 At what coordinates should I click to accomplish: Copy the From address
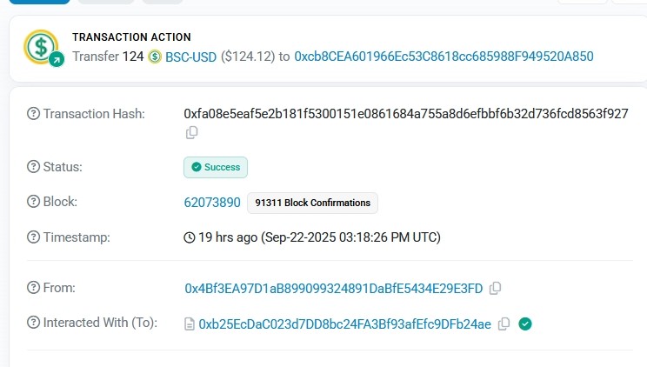495,288
